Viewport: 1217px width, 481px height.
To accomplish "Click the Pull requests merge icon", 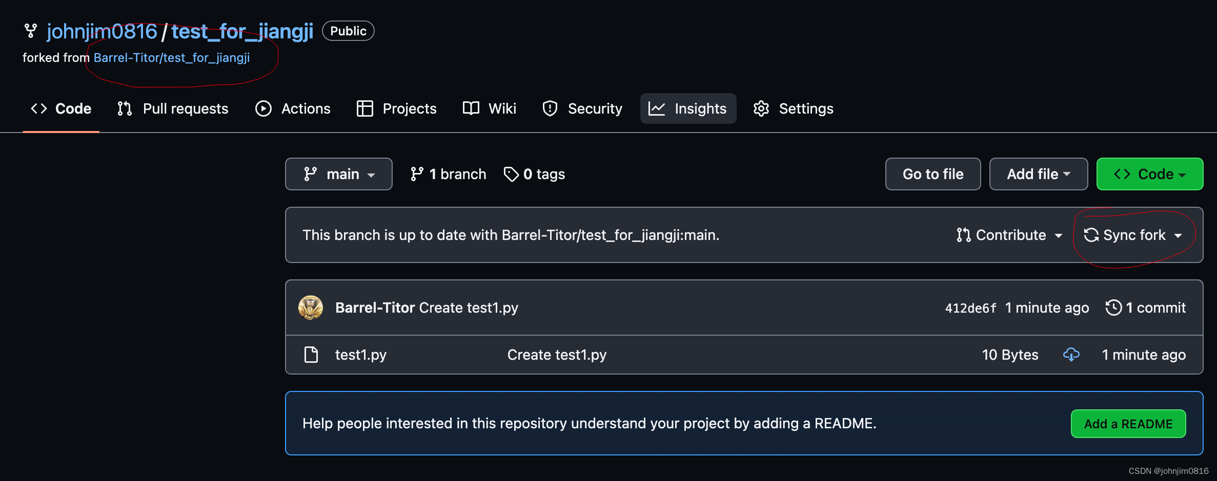I will coord(125,108).
